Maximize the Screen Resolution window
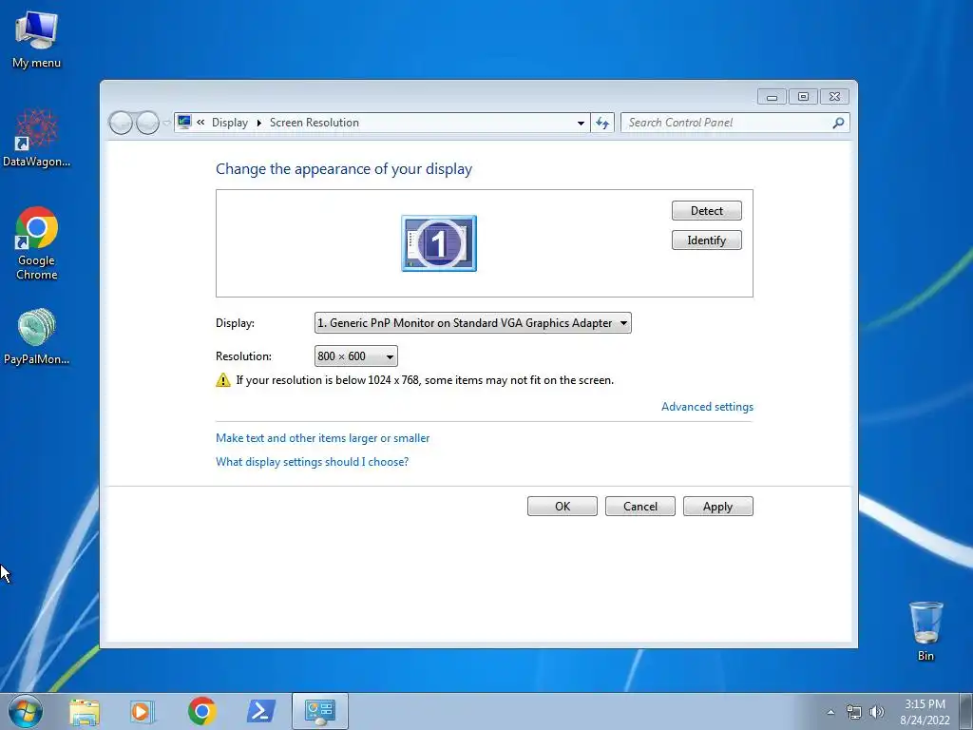Viewport: 973px width, 730px height. pyautogui.click(x=803, y=97)
